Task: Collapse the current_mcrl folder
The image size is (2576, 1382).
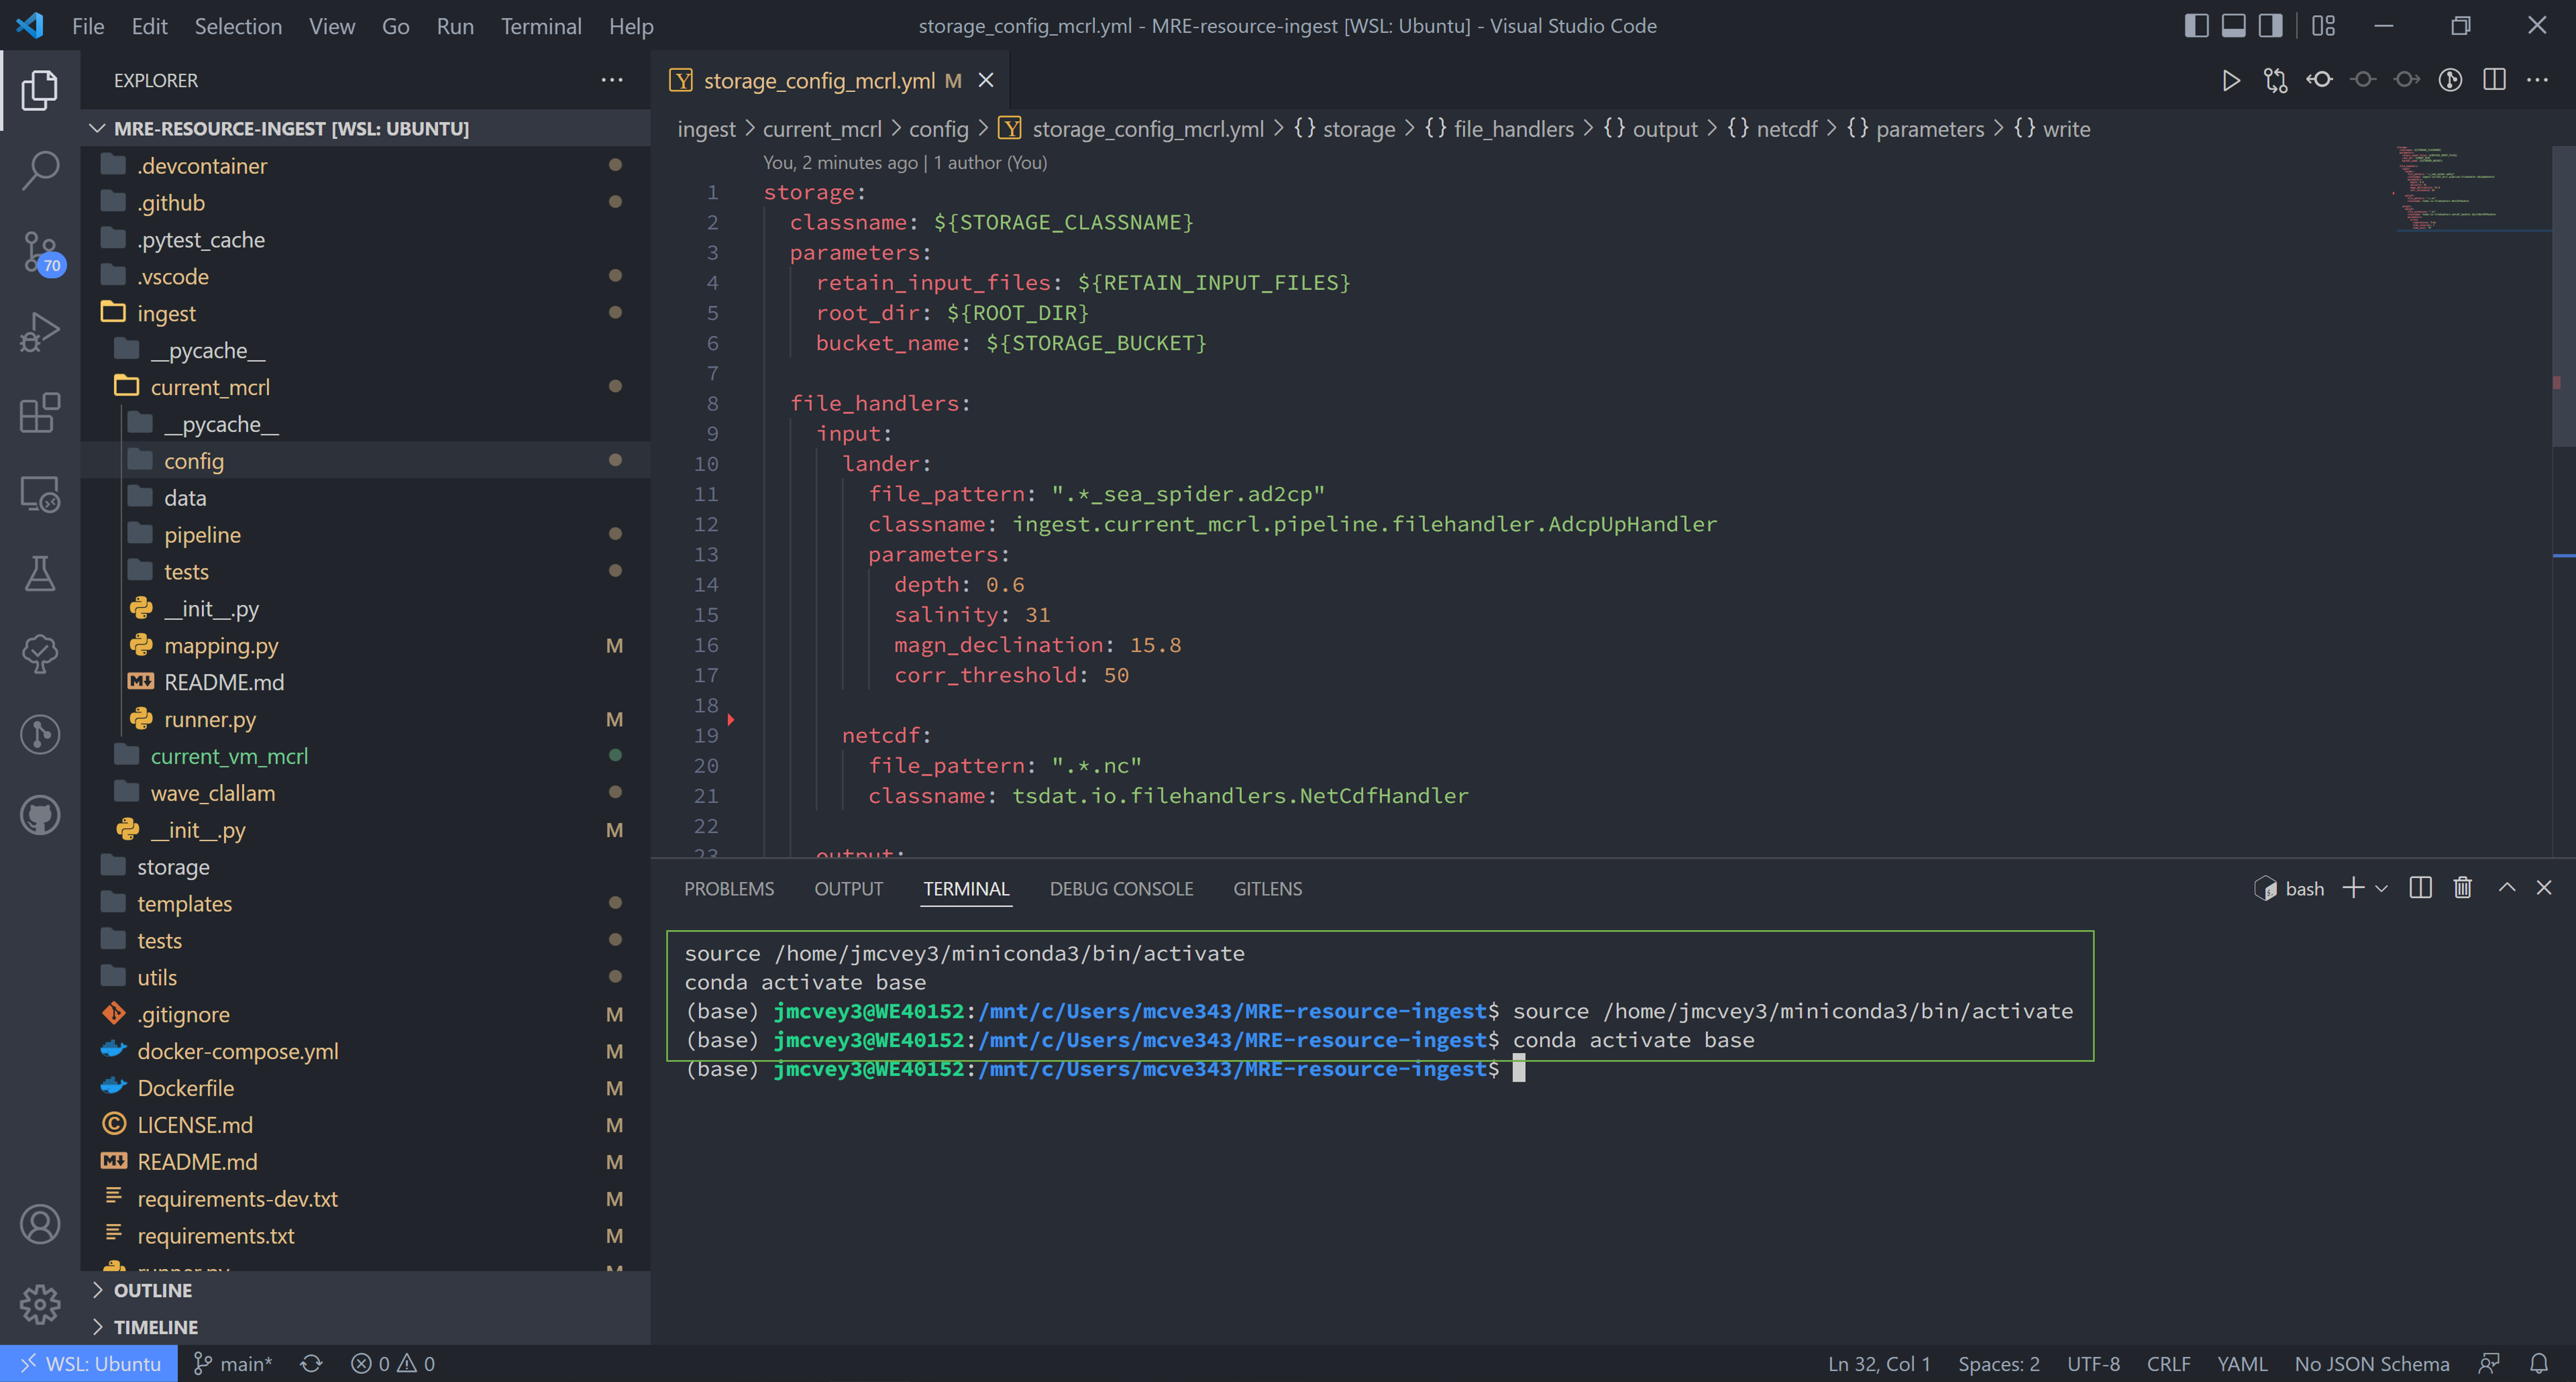Action: coord(366,387)
